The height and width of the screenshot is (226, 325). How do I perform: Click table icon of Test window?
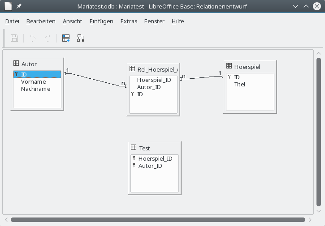[134, 147]
